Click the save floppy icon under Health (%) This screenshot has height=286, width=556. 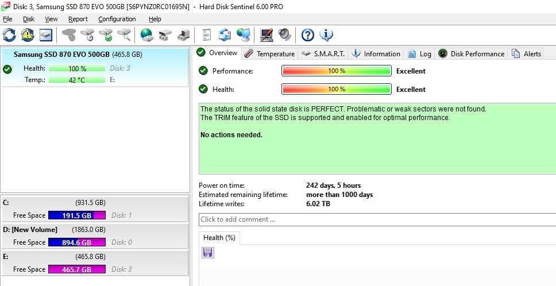[x=208, y=253]
